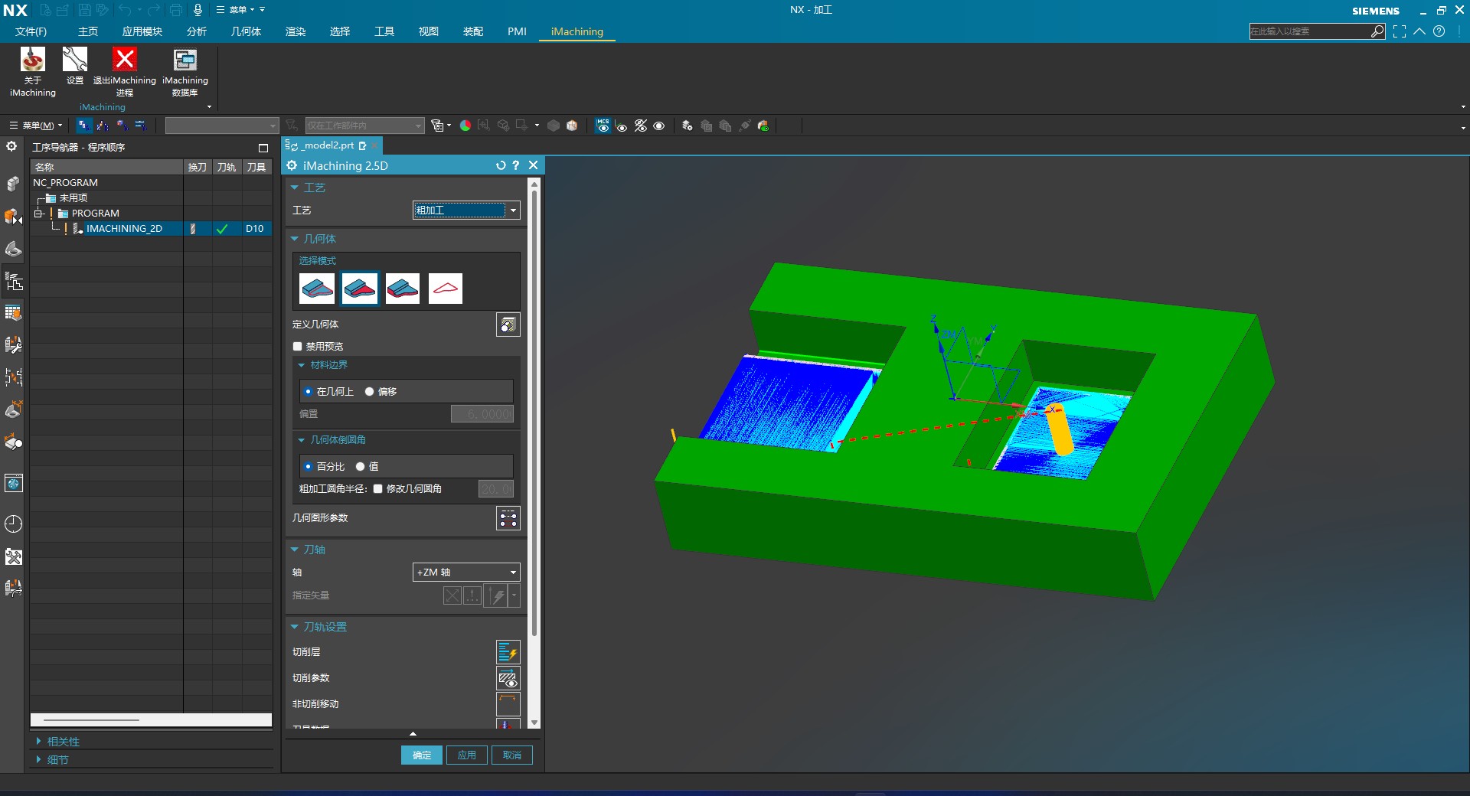The image size is (1470, 796).
Task: Open 文件(F) menu
Action: (31, 31)
